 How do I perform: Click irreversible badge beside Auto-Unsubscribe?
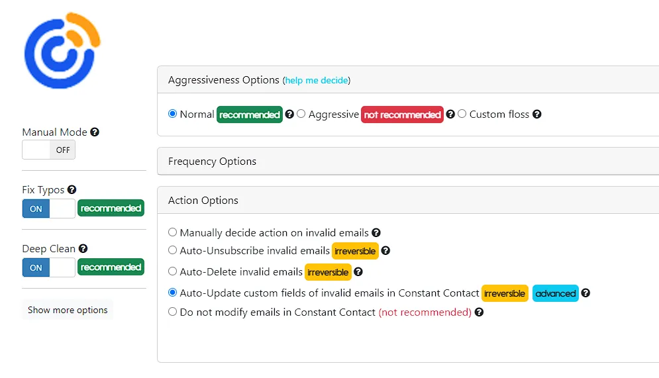(x=355, y=251)
